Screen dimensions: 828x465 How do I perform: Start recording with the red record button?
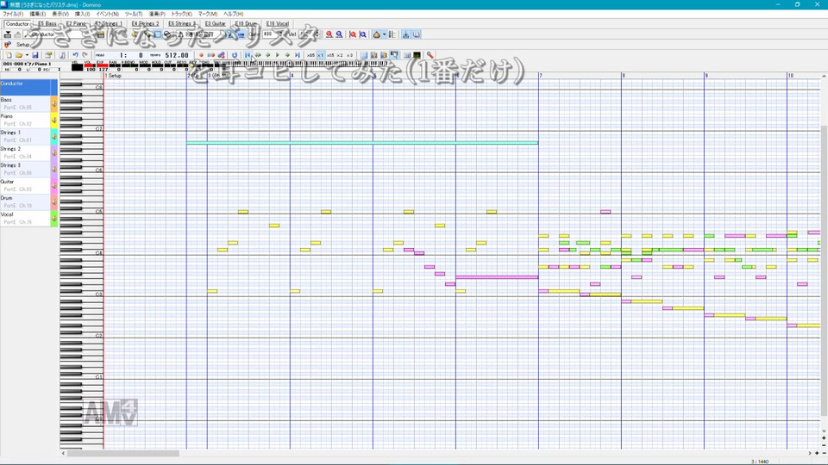click(x=201, y=55)
